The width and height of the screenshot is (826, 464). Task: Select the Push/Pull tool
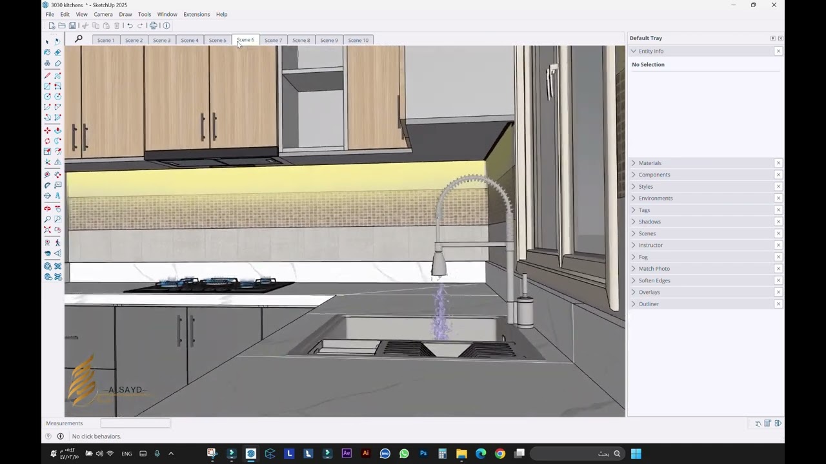pos(57,130)
